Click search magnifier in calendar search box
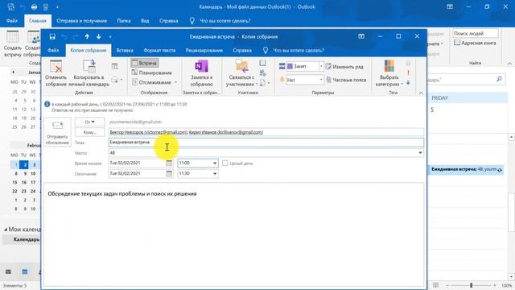The height and width of the screenshot is (290, 515). (499, 79)
